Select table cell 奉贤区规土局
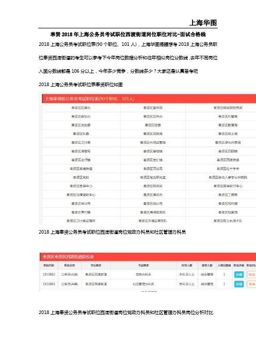 228,134
